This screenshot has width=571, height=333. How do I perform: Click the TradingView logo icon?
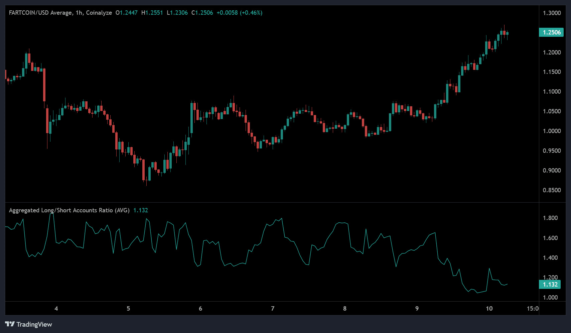(x=10, y=324)
